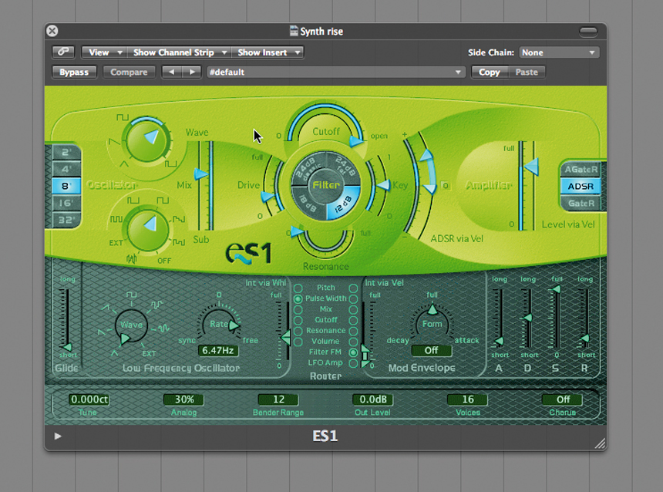
Task: Choose Cutoff in the LFO router column
Action: point(298,320)
